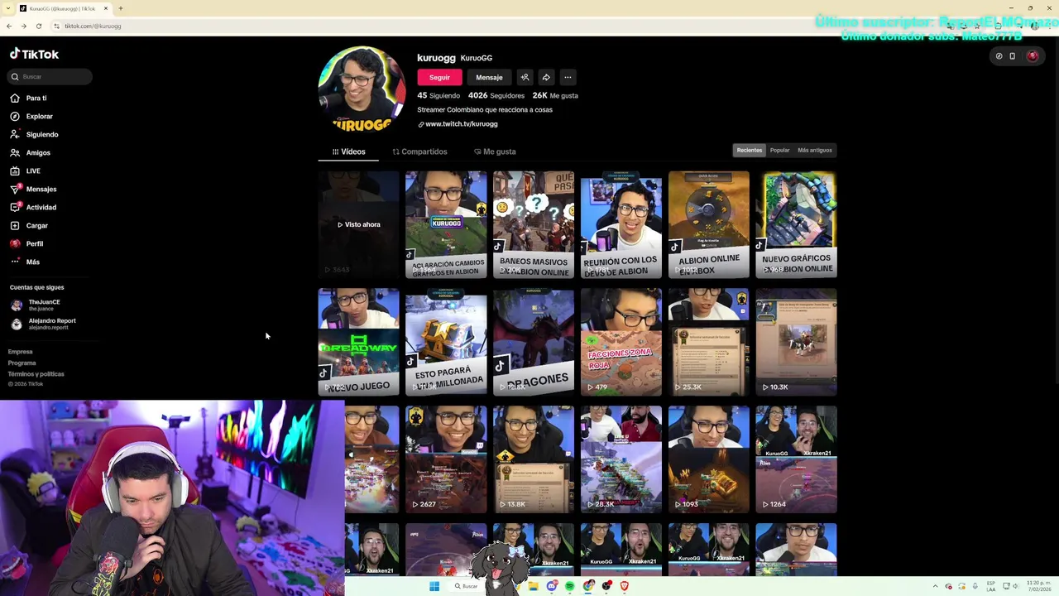Reload the page with the refresh icon

[39, 26]
